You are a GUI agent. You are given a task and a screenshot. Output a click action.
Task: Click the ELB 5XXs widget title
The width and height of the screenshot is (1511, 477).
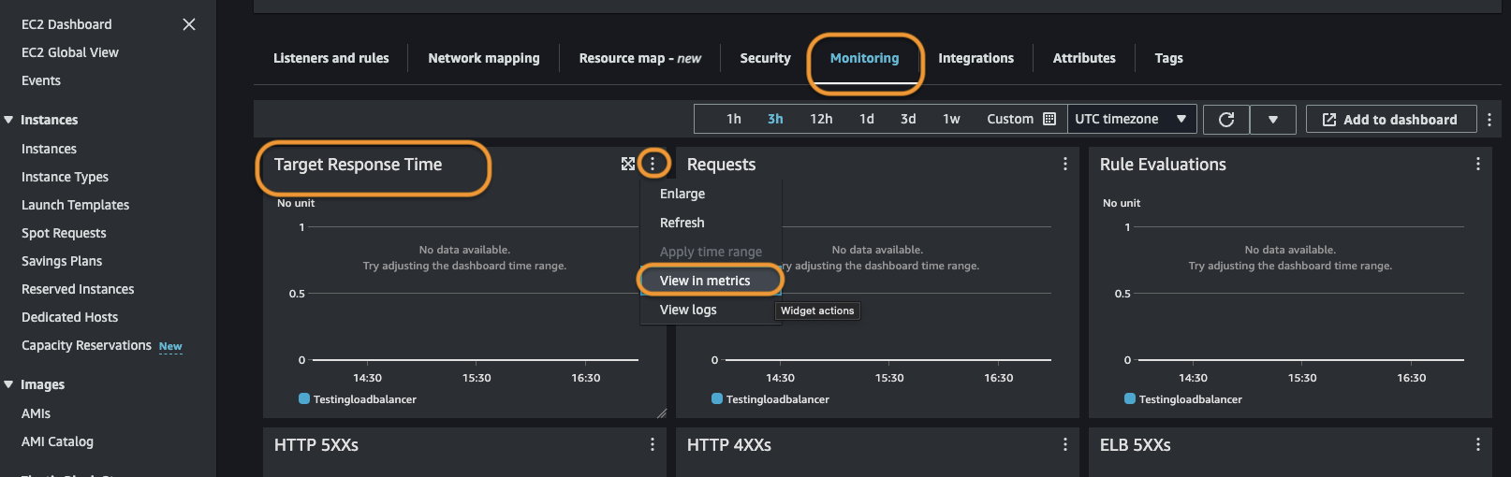tap(1135, 445)
